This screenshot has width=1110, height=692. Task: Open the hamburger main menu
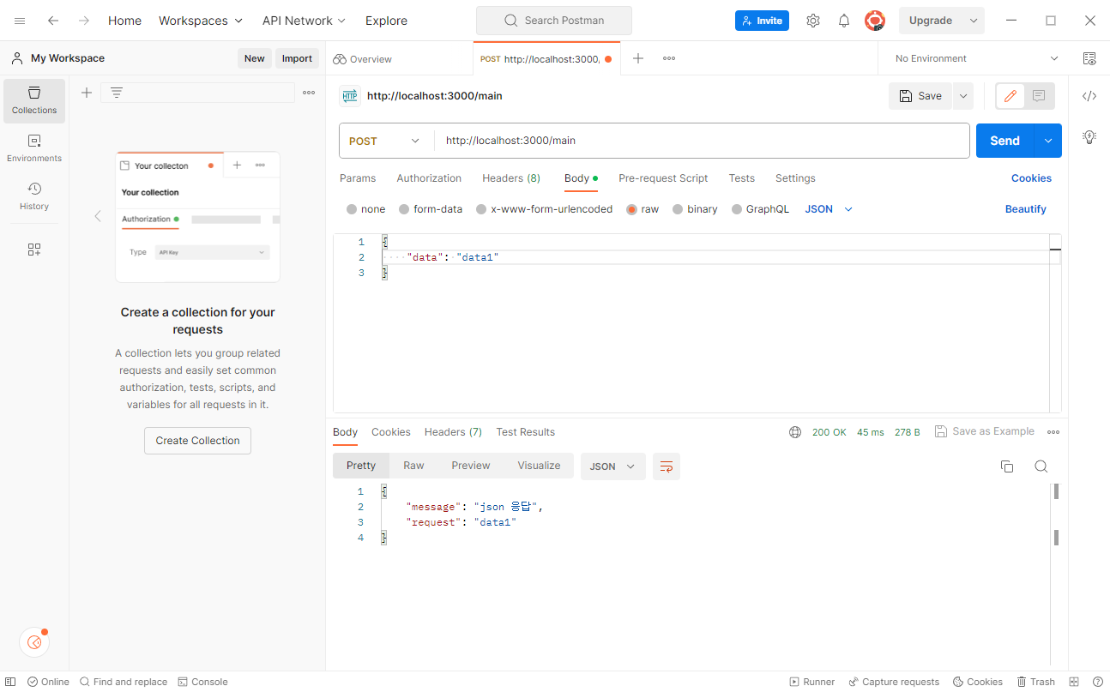click(20, 21)
